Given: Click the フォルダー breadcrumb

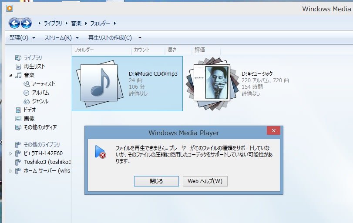Looking at the screenshot, I should [x=100, y=23].
